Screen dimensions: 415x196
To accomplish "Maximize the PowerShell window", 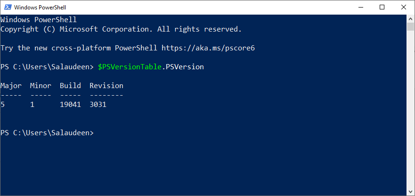I will [x=382, y=8].
